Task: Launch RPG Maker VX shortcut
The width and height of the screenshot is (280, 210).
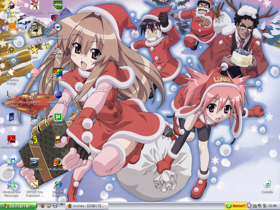Action: [58, 52]
